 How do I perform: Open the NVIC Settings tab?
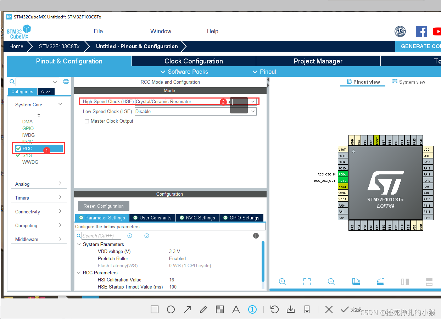(197, 218)
